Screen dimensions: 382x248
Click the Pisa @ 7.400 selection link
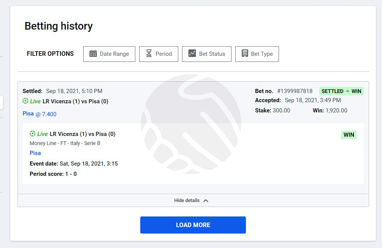click(40, 114)
